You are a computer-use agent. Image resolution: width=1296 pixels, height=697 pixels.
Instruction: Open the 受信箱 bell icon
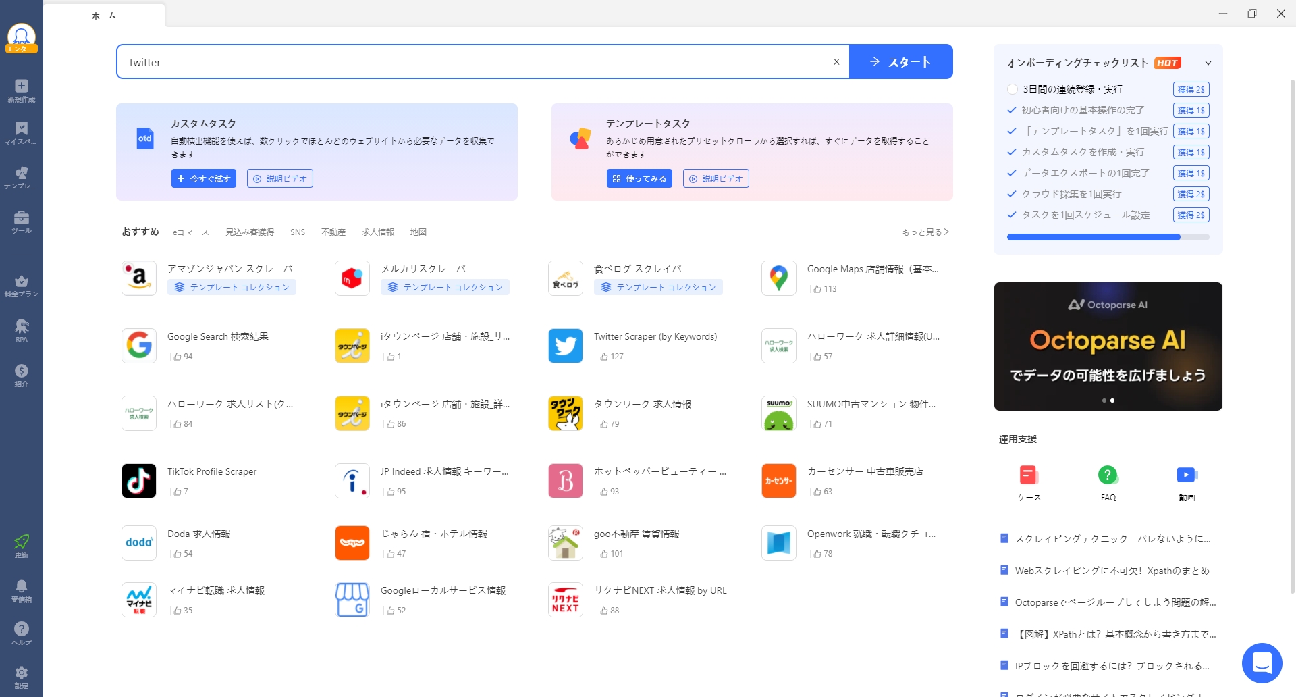click(x=22, y=590)
